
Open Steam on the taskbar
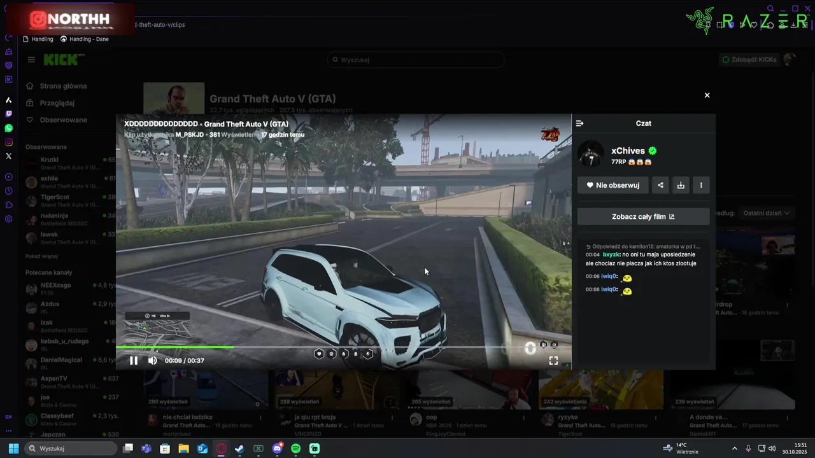click(239, 448)
